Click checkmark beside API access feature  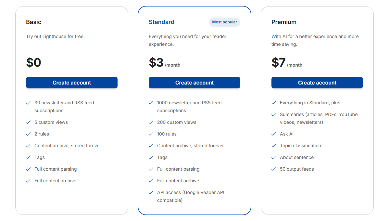pos(151,192)
